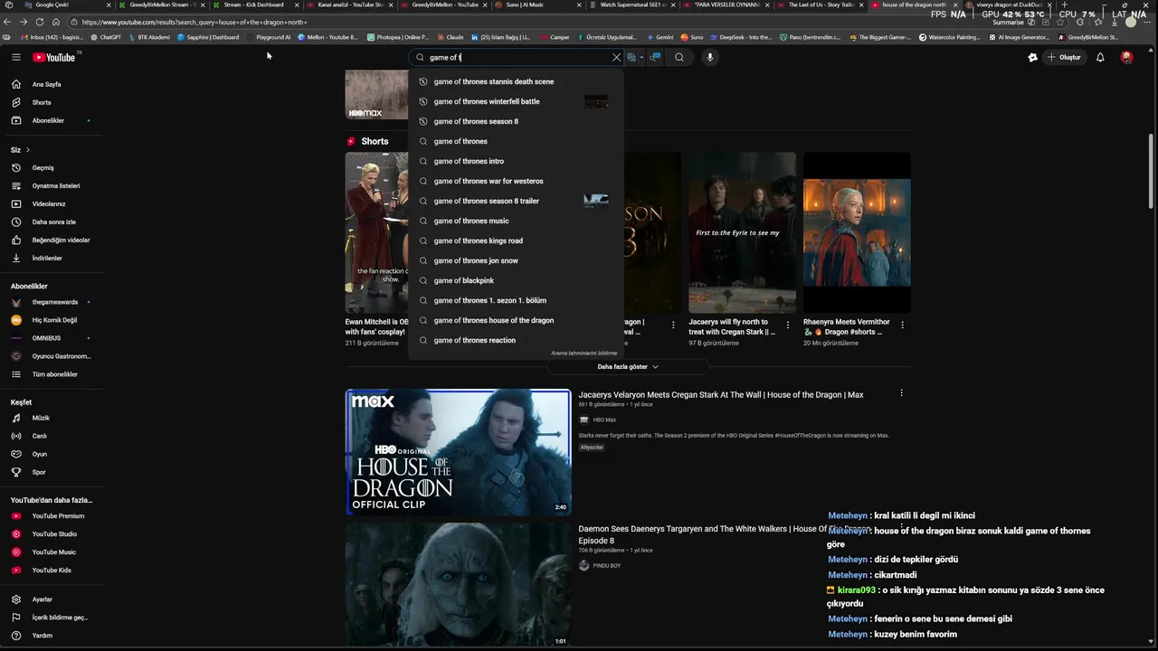
Task: Select suggestion 'game of thrones war for westeros'
Action: [516, 181]
